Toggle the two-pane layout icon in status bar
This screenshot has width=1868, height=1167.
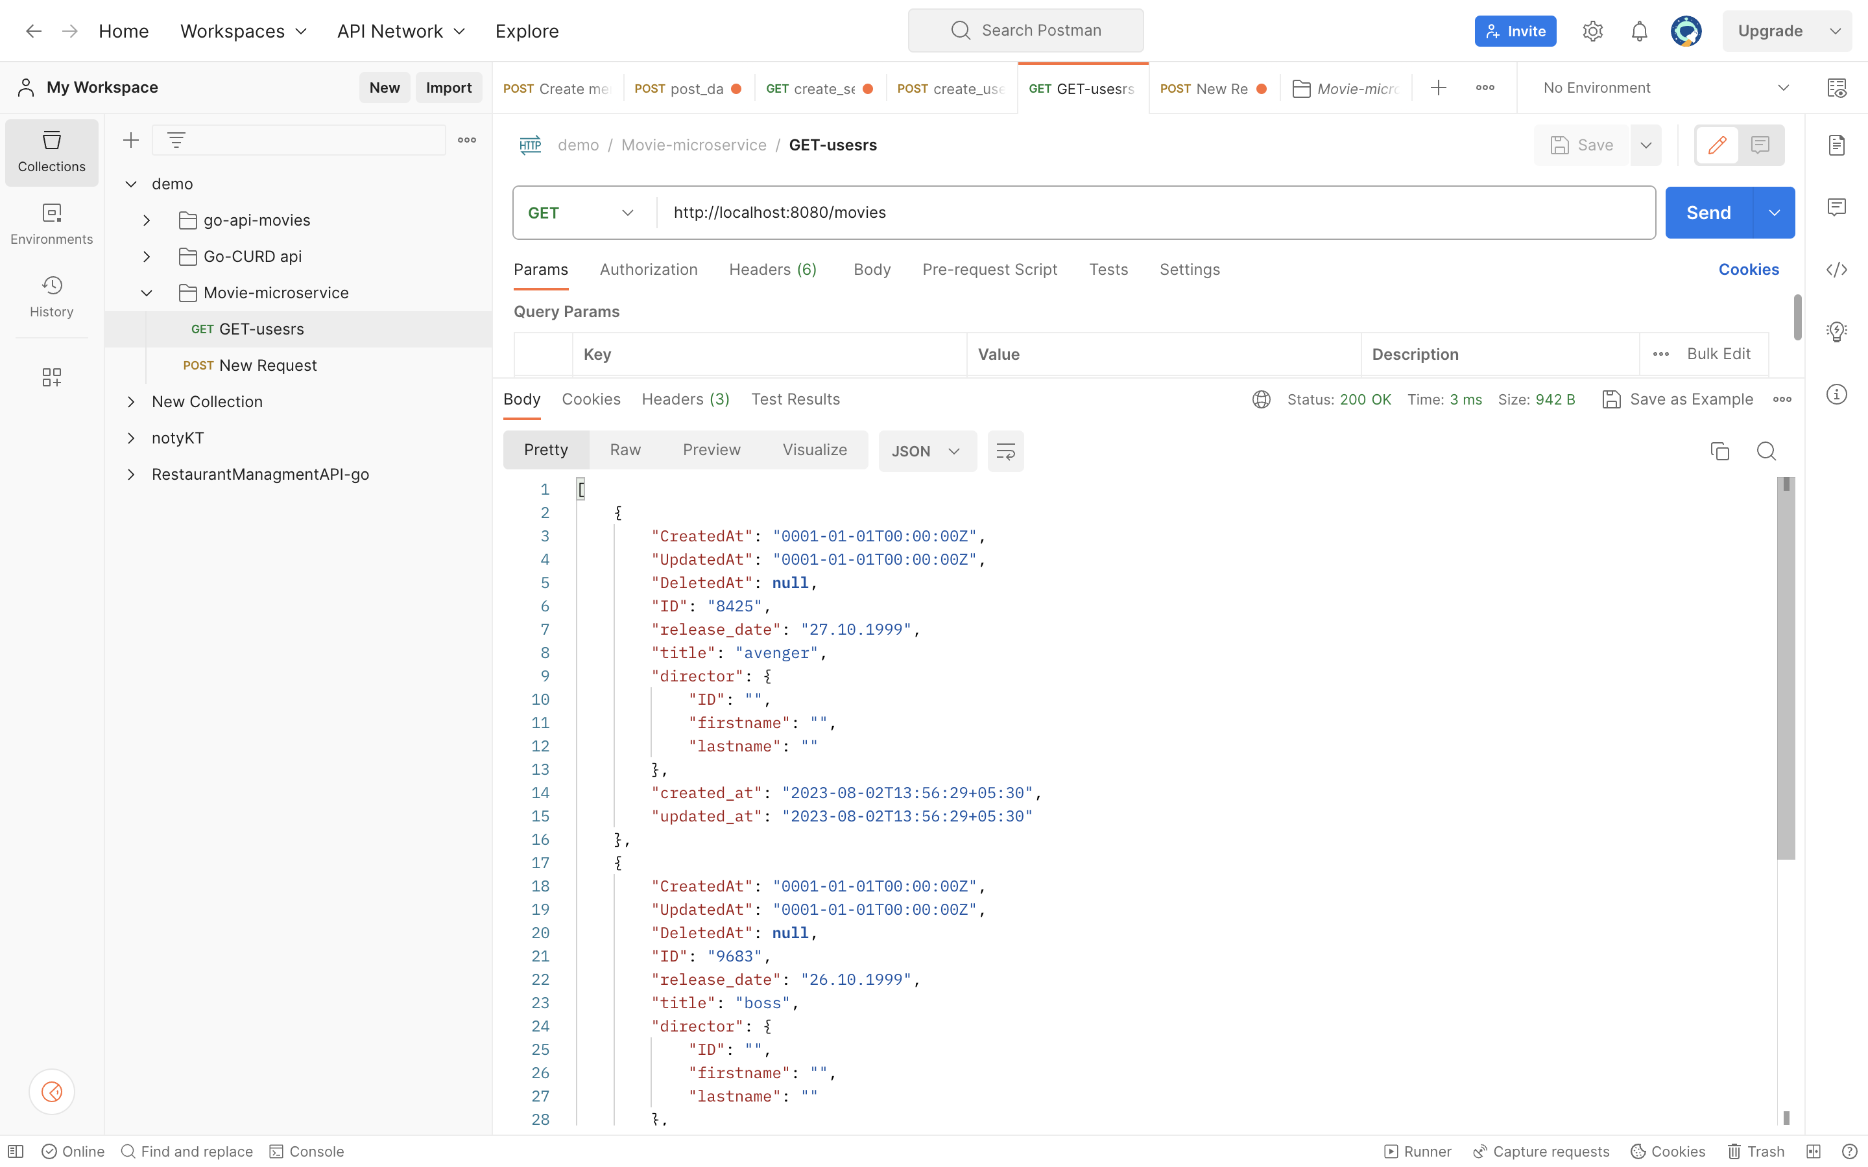[1814, 1151]
